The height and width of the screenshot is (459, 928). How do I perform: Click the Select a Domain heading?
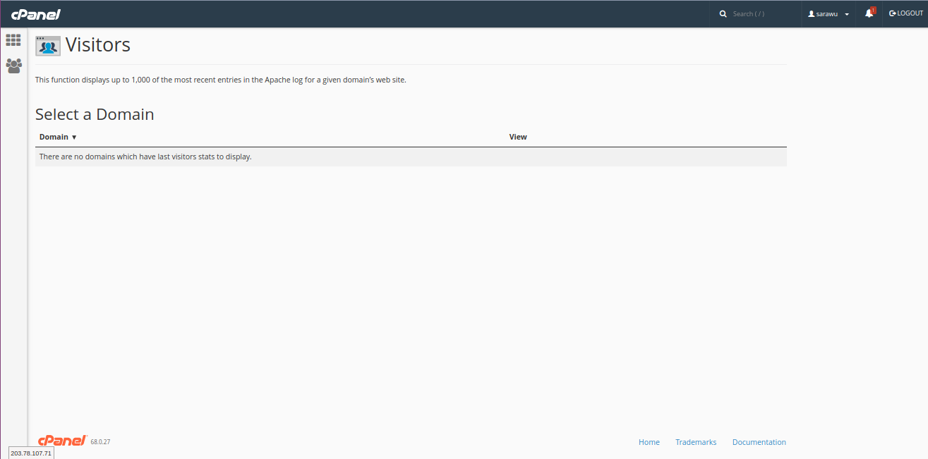(x=95, y=114)
